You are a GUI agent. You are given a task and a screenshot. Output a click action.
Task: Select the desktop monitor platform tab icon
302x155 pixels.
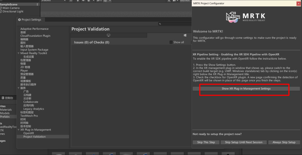point(108,35)
